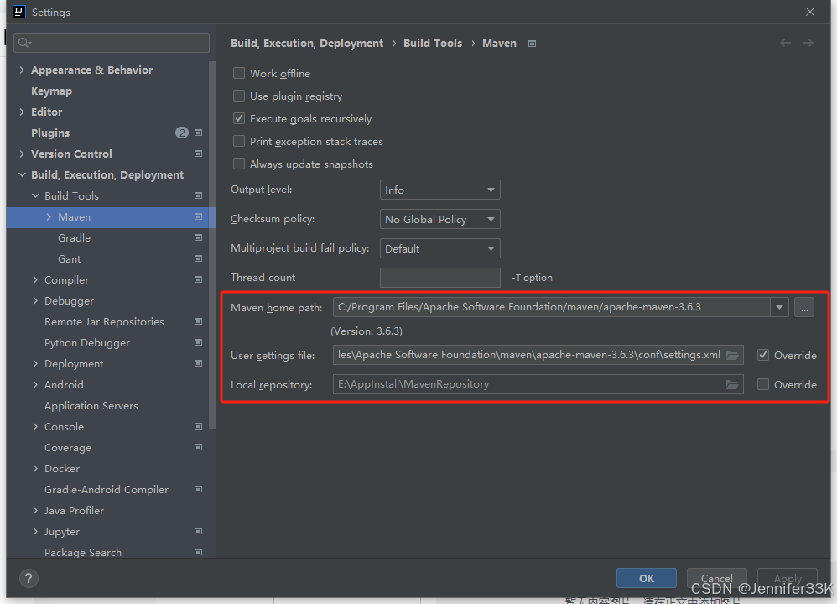Viewport: 837px width, 604px height.
Task: Click the project icon next to Jupyter
Action: [x=198, y=531]
